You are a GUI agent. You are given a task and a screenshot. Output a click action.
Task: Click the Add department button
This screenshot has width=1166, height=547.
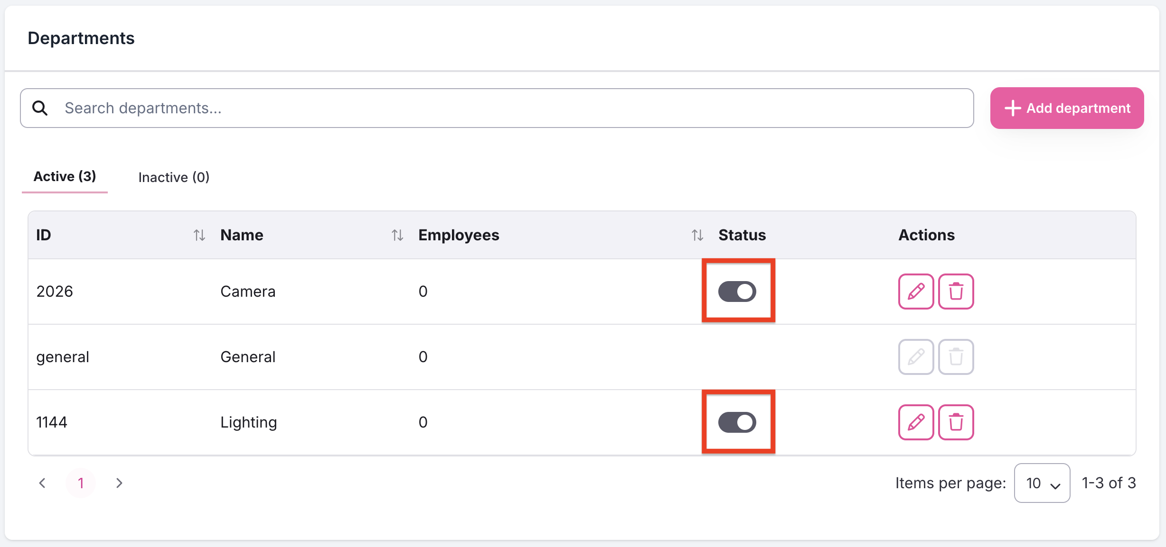[1067, 108]
